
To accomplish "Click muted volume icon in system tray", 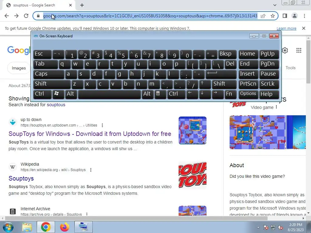I will pyautogui.click(x=280, y=227).
